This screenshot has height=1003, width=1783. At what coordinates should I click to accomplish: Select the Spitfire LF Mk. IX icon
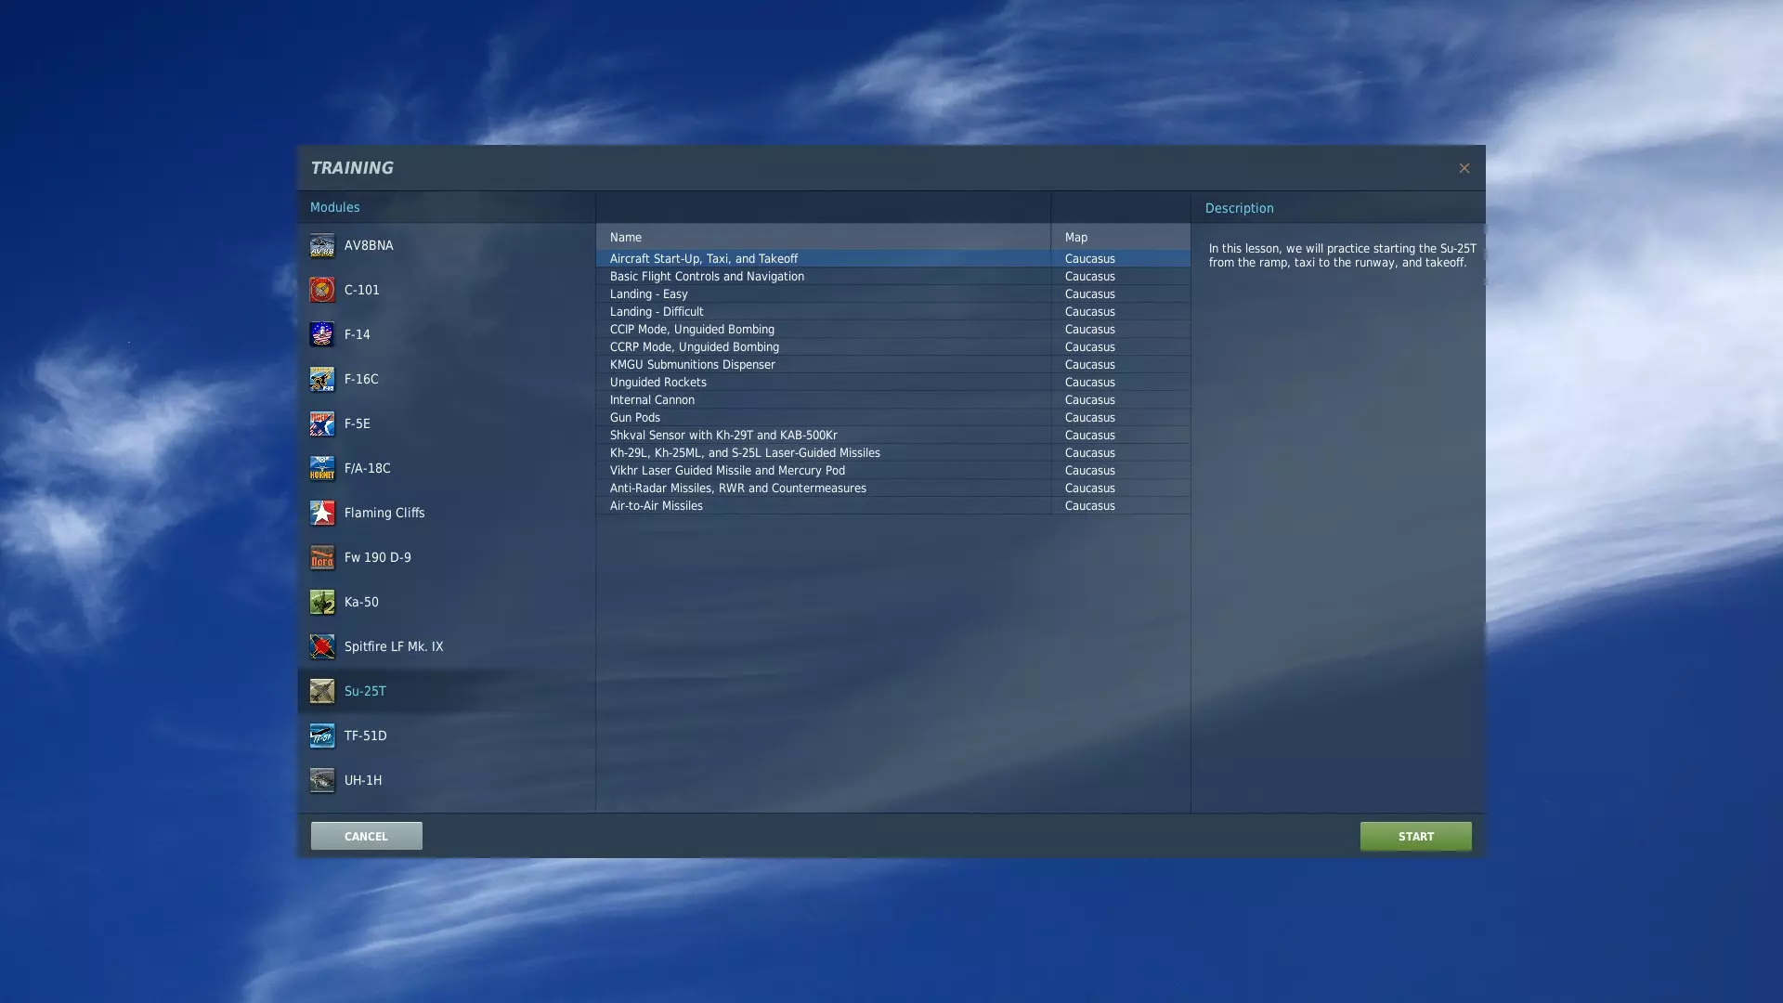click(x=322, y=647)
